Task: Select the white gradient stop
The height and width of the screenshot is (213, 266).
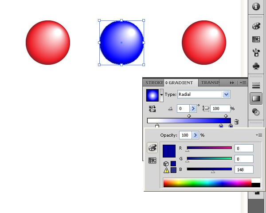Action: pos(157,126)
